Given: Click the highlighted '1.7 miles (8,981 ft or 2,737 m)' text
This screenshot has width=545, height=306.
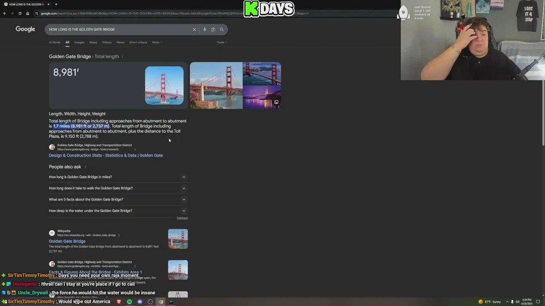Looking at the screenshot, I should pos(81,126).
